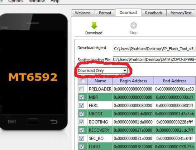
Task: Click the Name column header
Action: point(100,81)
